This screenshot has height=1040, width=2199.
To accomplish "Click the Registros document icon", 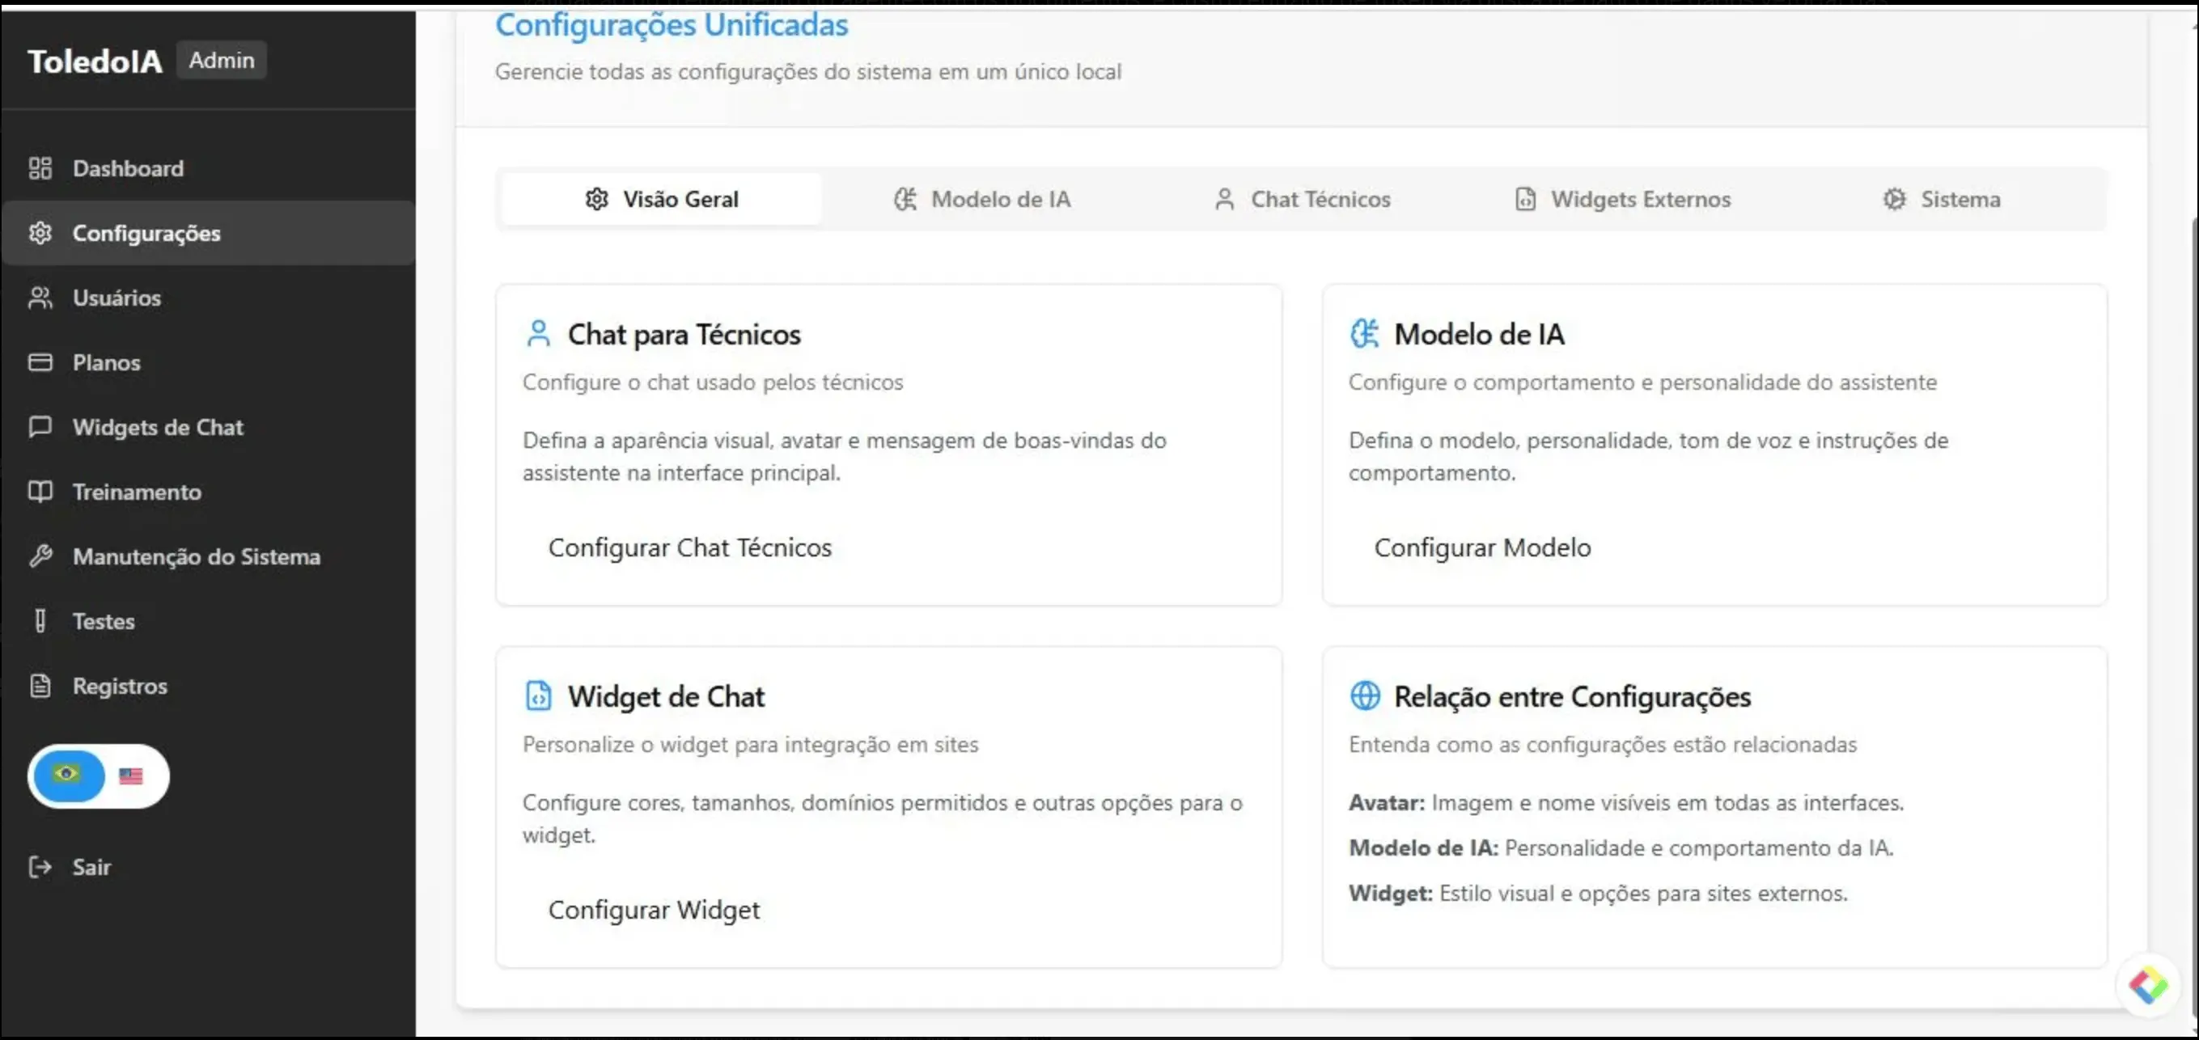I will point(40,685).
